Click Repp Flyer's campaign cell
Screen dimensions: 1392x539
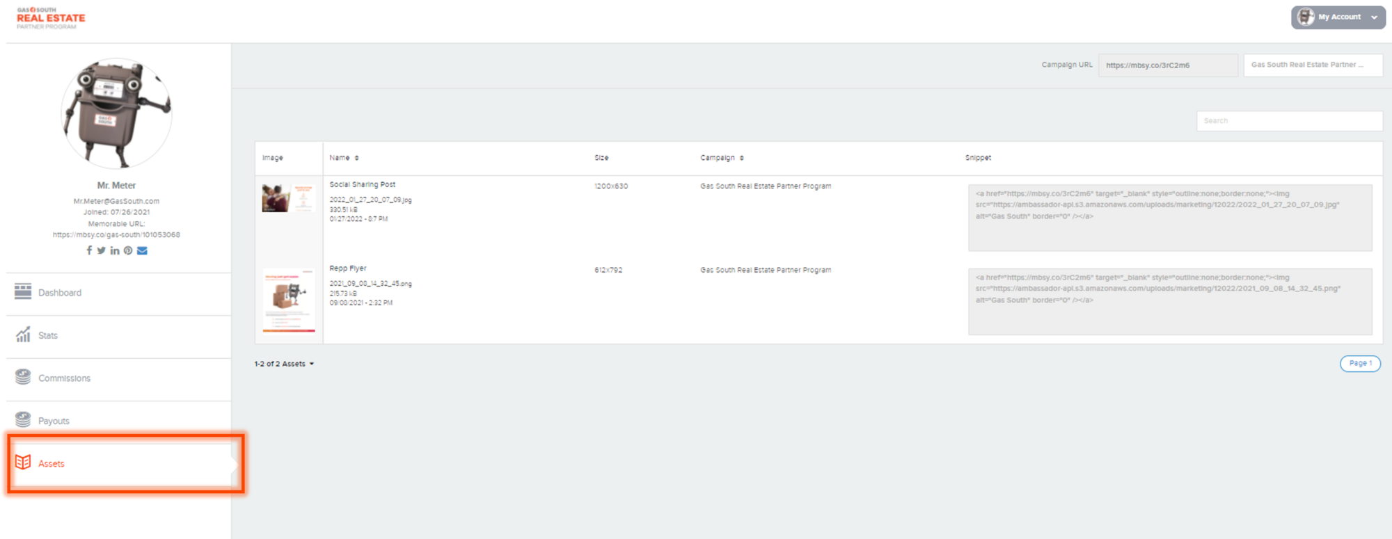(x=766, y=270)
